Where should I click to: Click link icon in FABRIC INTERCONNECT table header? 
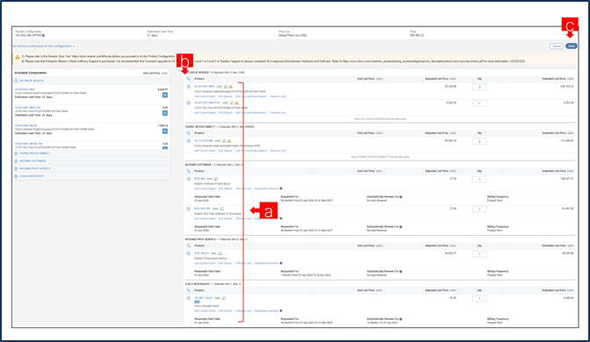[189, 133]
